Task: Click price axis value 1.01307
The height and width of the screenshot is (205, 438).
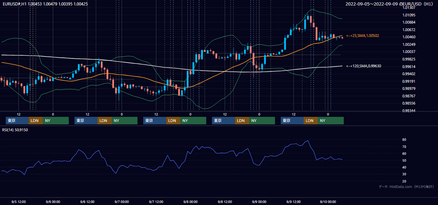Action: point(409,8)
